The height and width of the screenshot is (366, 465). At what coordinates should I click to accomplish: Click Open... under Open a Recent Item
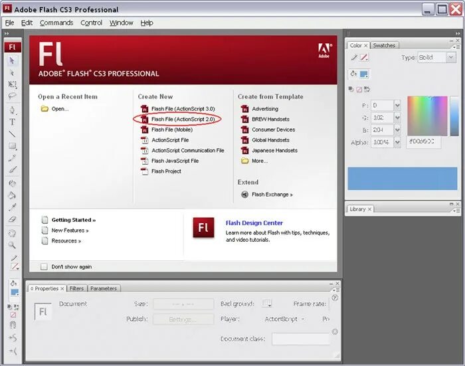[55, 109]
